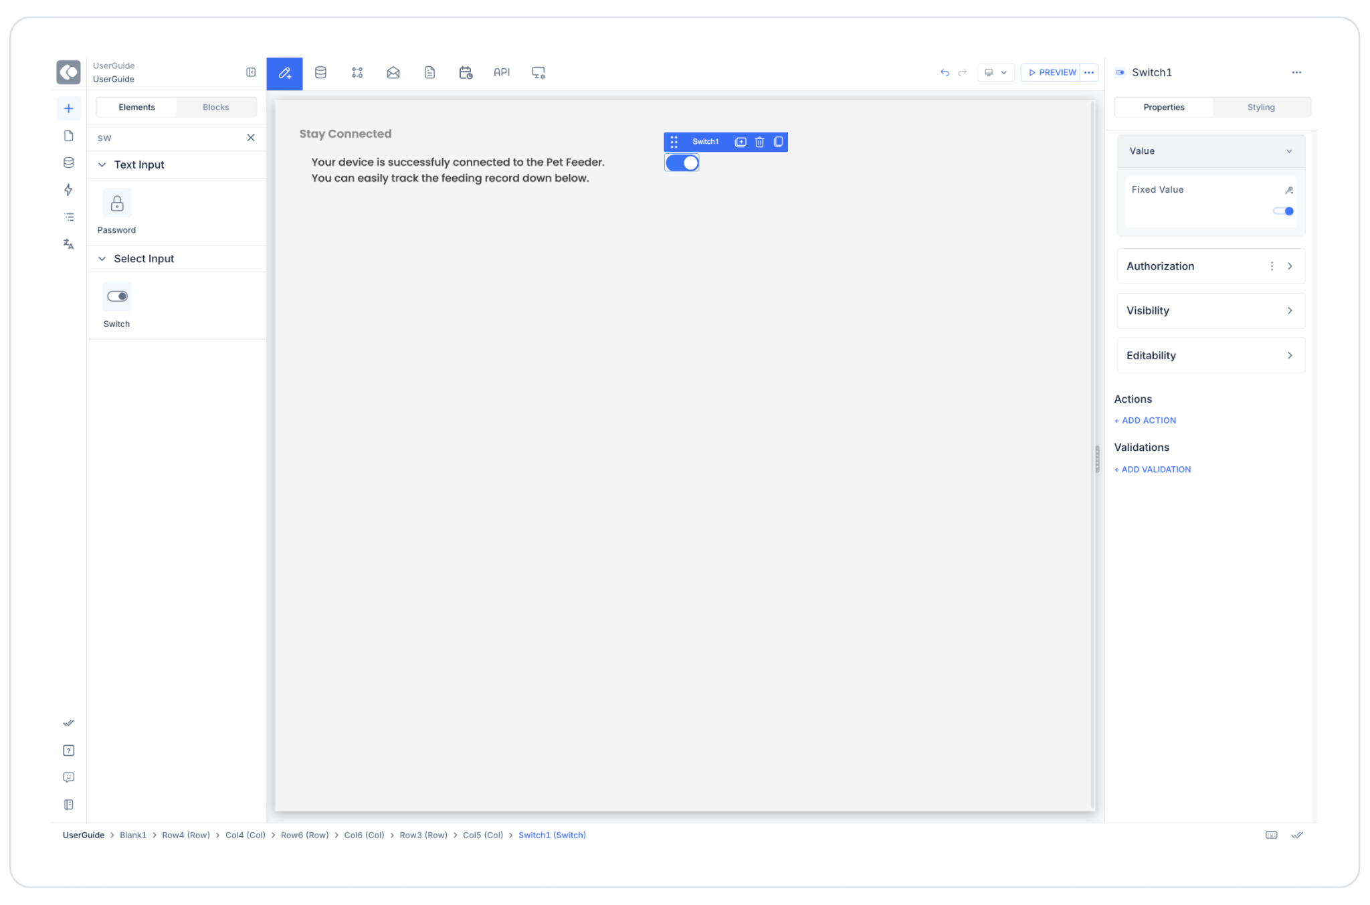Click the PREVIEW button

pyautogui.click(x=1052, y=72)
